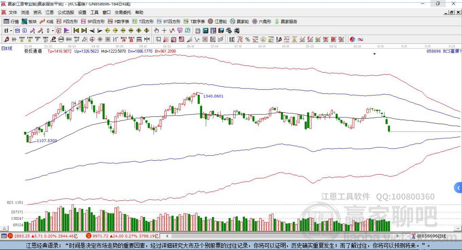Restore the inner chart window button

click(451, 12)
